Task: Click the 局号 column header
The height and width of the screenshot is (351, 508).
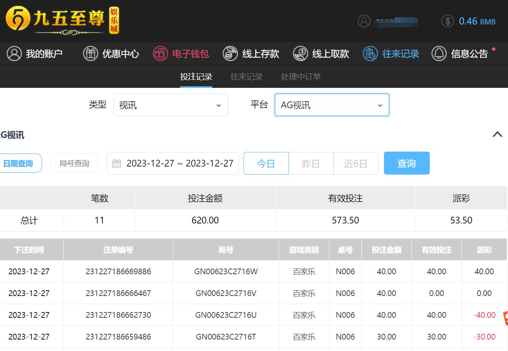Action: tap(226, 250)
